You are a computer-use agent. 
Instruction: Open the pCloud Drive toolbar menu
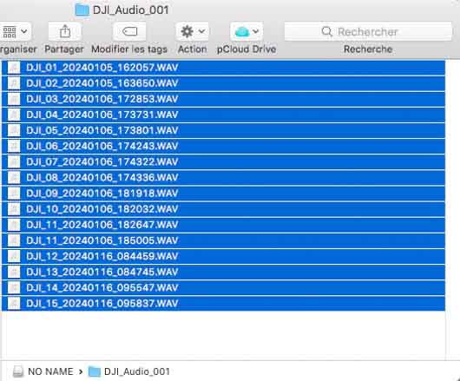tap(246, 31)
